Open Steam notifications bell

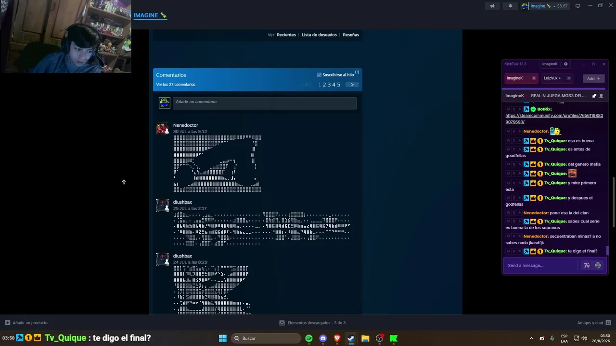(x=510, y=6)
